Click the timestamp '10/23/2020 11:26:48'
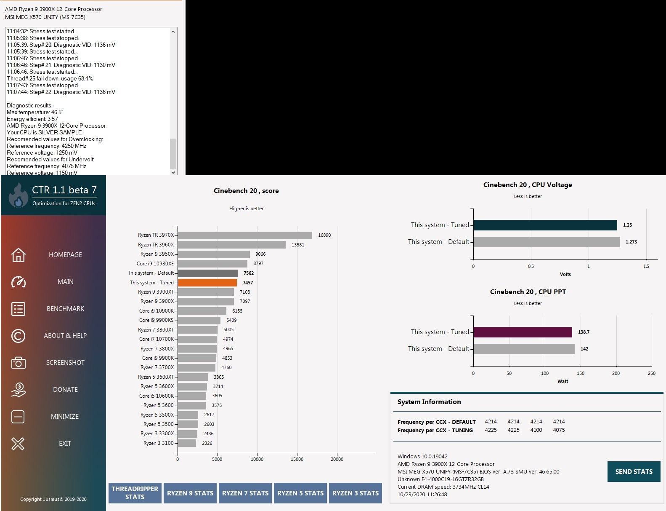This screenshot has height=511, width=666. [x=422, y=494]
